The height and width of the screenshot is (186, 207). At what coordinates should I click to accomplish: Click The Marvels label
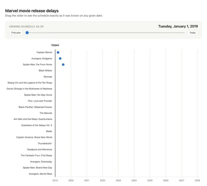click(x=46, y=113)
